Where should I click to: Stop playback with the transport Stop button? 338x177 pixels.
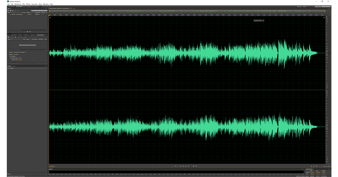pyautogui.click(x=173, y=166)
